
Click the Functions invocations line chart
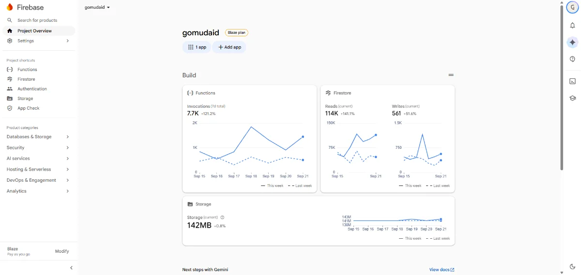[x=250, y=149]
